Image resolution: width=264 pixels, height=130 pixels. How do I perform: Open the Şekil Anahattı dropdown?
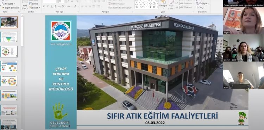pos(184,4)
